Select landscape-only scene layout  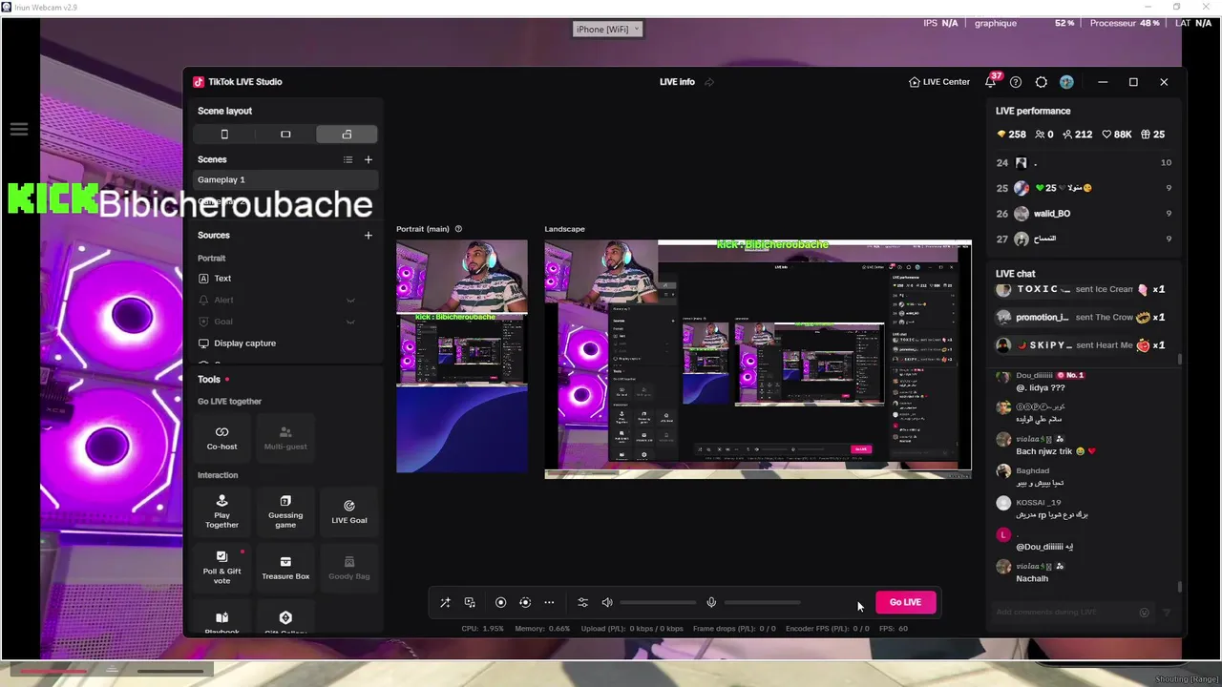tap(285, 135)
